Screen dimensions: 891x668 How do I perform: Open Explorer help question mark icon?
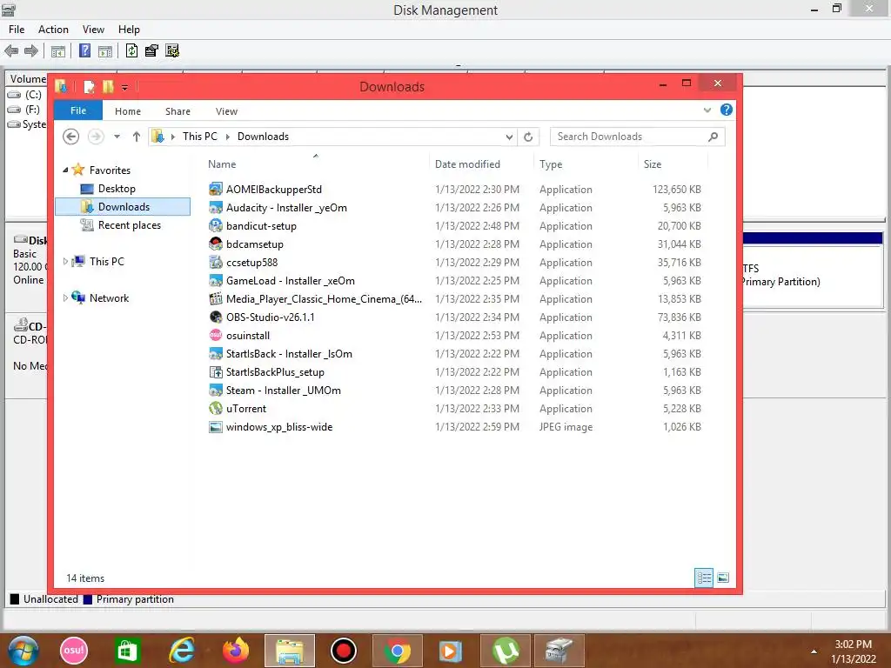pos(727,110)
